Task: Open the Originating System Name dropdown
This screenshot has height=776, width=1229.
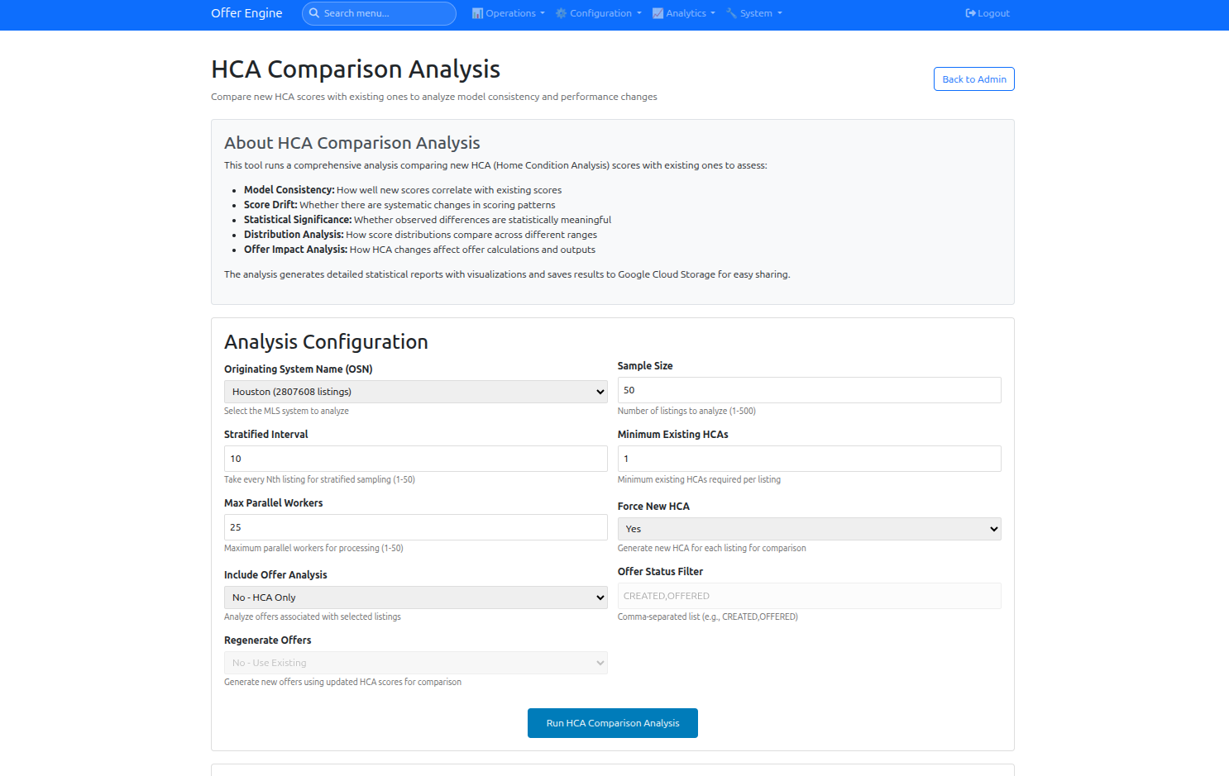Action: [415, 391]
